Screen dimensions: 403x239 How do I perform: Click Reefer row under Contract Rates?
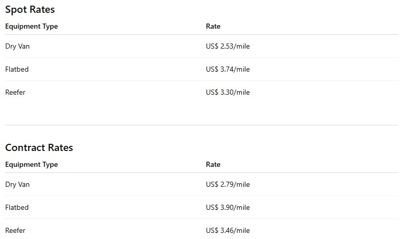(202, 230)
